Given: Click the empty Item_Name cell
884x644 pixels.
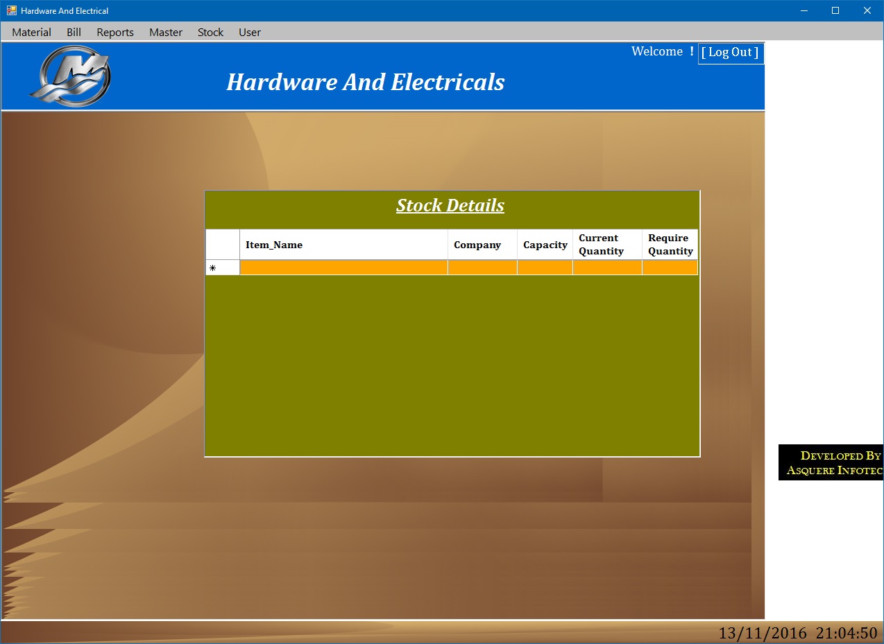Looking at the screenshot, I should [x=343, y=268].
